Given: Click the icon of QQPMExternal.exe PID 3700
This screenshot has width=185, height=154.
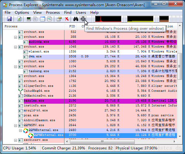Looking at the screenshot, I should click(x=31, y=136).
